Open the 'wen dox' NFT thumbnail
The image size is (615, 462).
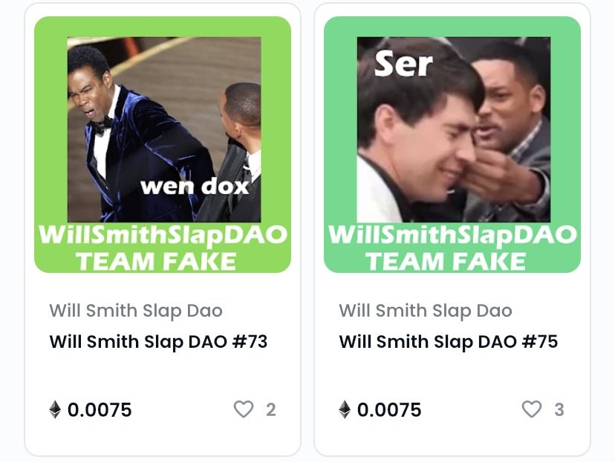click(163, 145)
